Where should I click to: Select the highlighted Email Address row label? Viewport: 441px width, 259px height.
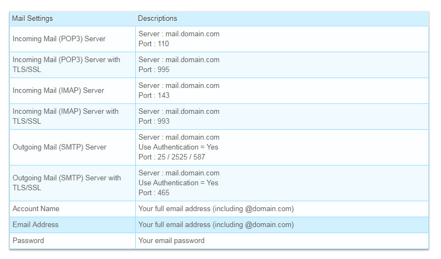[x=35, y=225]
